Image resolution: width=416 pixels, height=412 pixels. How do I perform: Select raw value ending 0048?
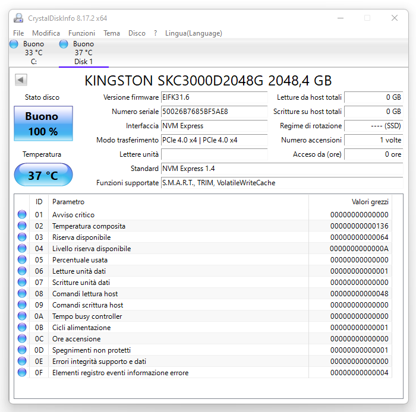point(359,294)
